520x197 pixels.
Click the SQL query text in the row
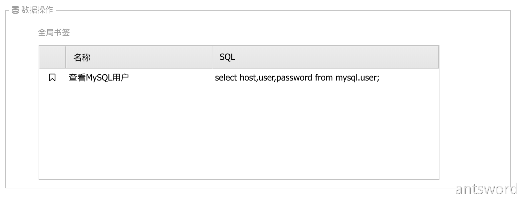point(297,78)
